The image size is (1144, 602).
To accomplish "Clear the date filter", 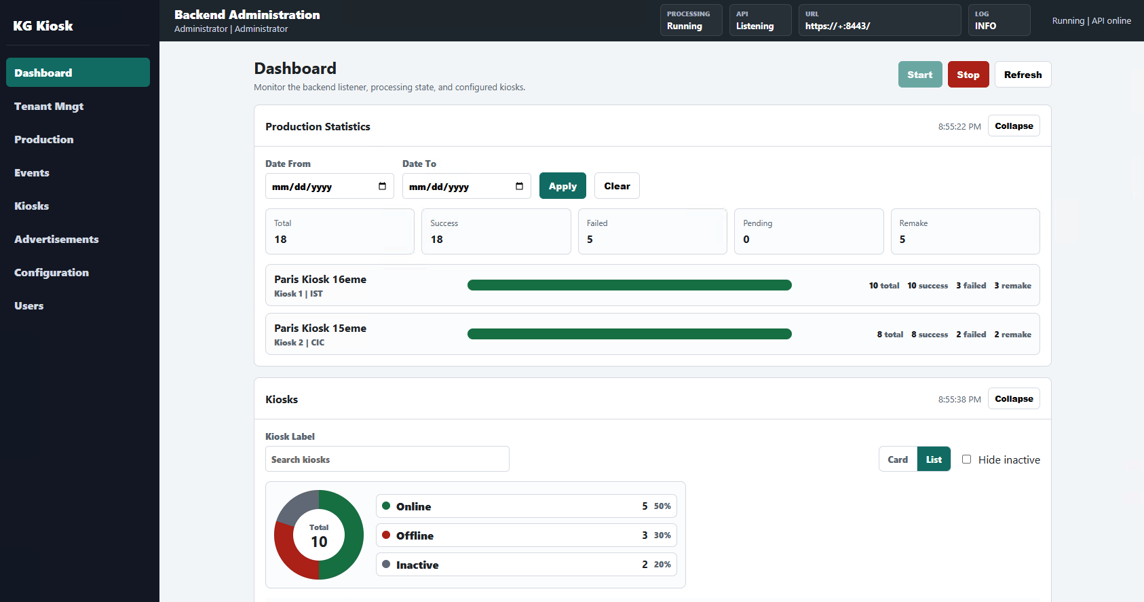I will (617, 186).
